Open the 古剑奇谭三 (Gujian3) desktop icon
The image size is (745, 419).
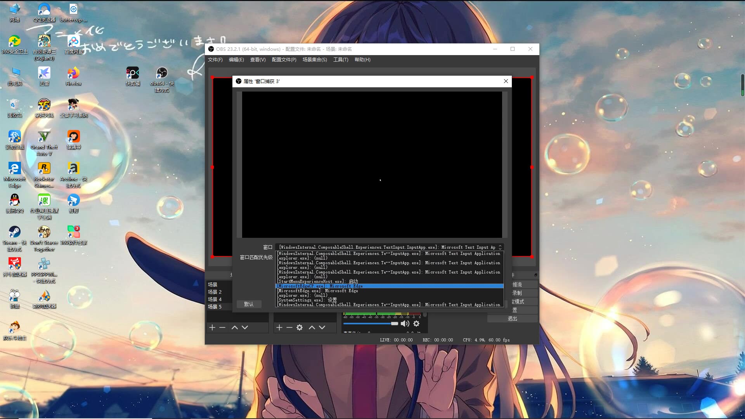pyautogui.click(x=44, y=48)
